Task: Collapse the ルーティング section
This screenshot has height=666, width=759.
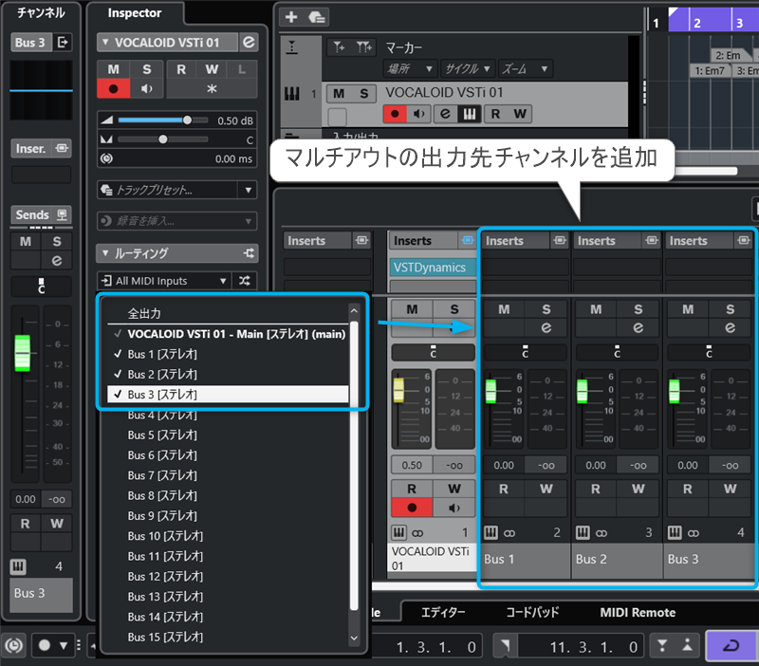Action: tap(105, 253)
